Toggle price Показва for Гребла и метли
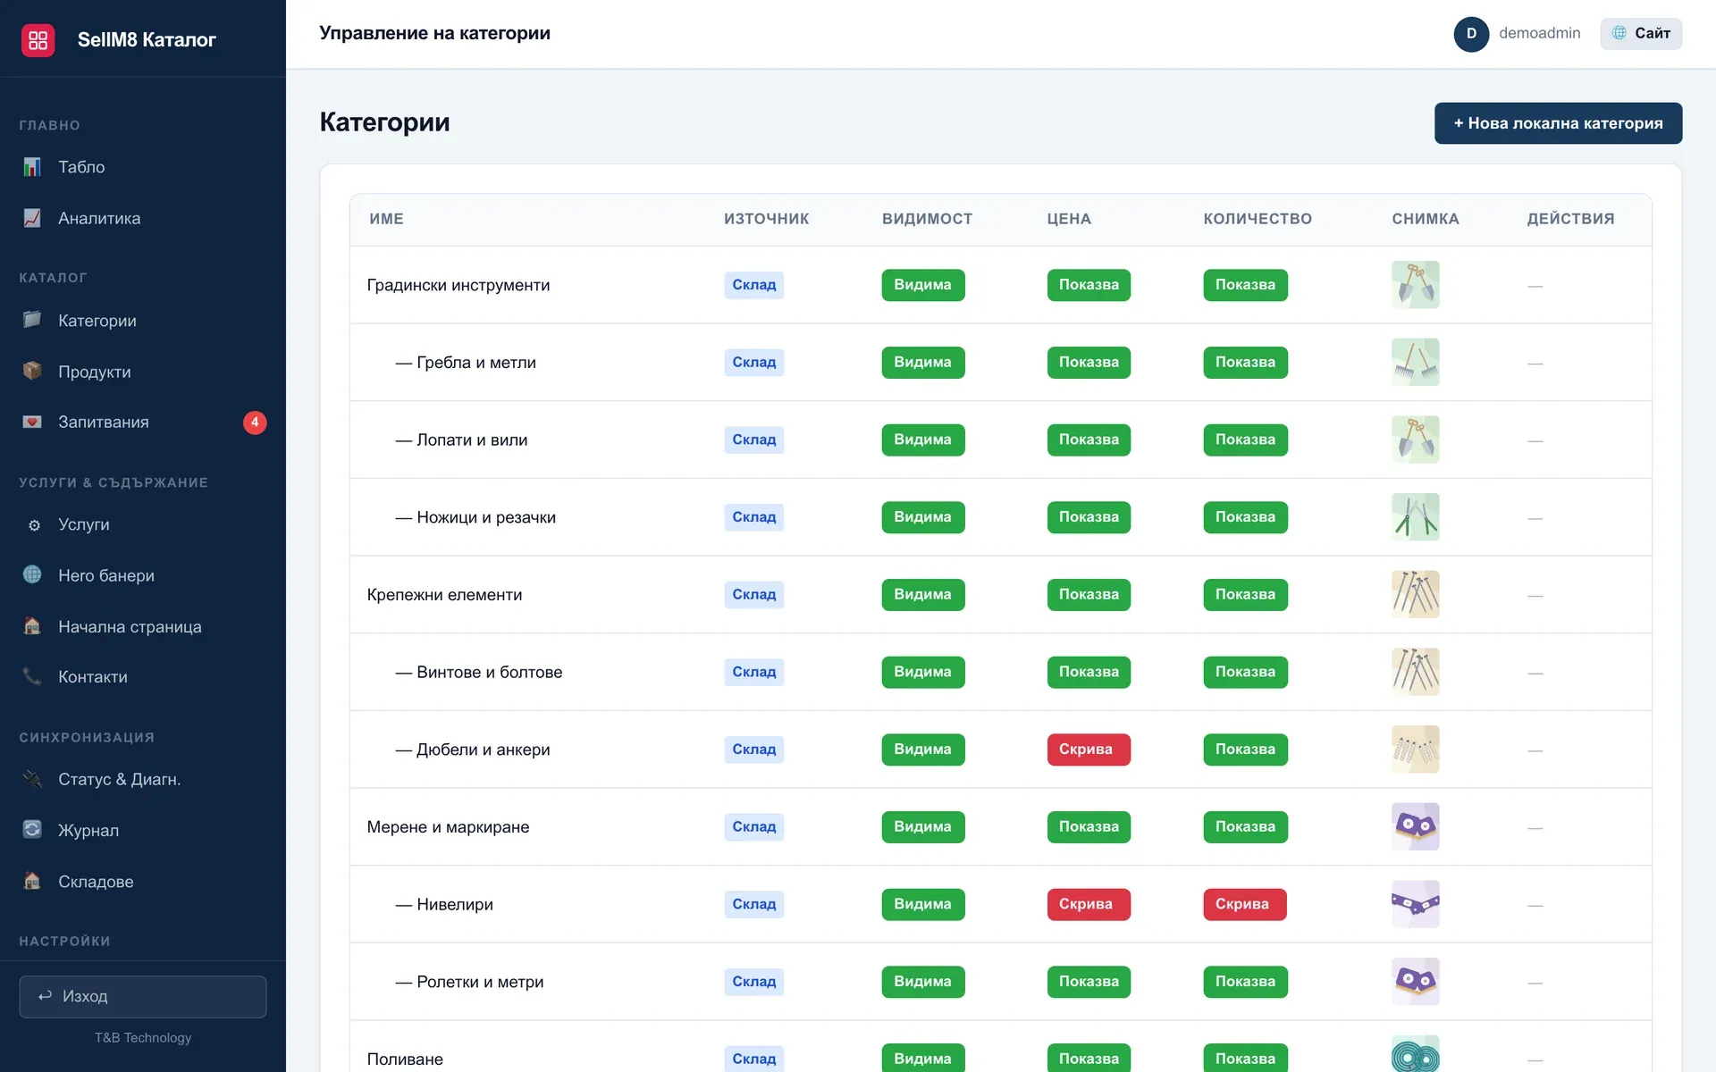1716x1072 pixels. [1088, 363]
